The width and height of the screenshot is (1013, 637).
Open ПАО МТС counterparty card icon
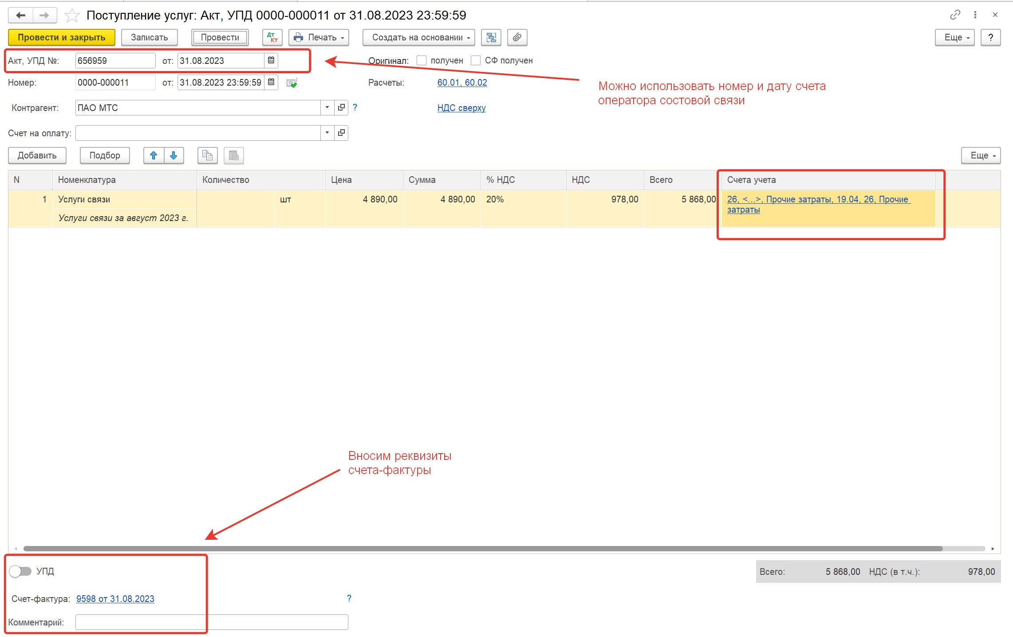(341, 107)
